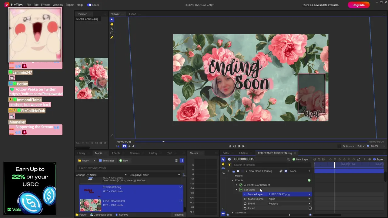Viewport: 388px width, 218px height.
Task: Tick the Invert checkbox
Action: coord(310,208)
